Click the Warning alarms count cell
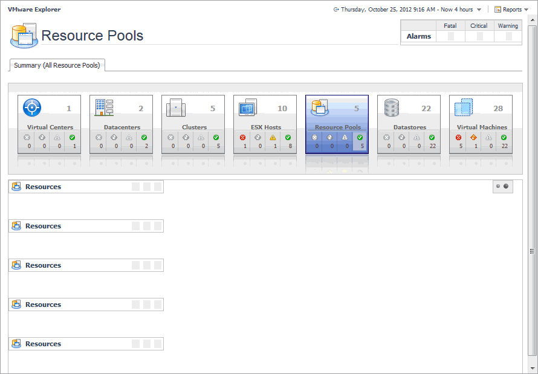 point(508,36)
